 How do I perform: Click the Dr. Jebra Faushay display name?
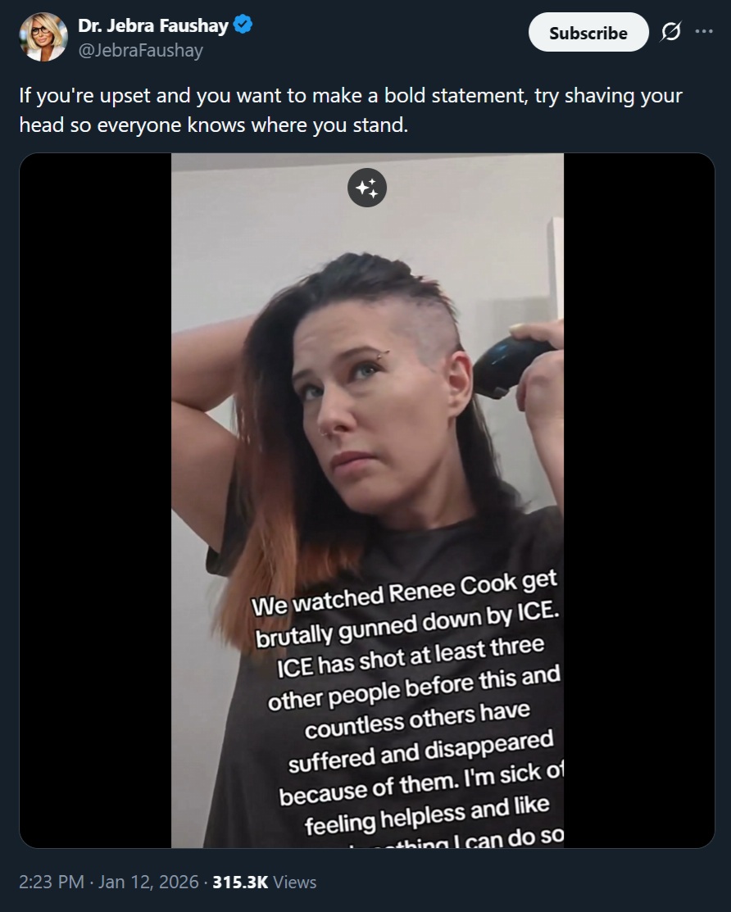[x=153, y=25]
